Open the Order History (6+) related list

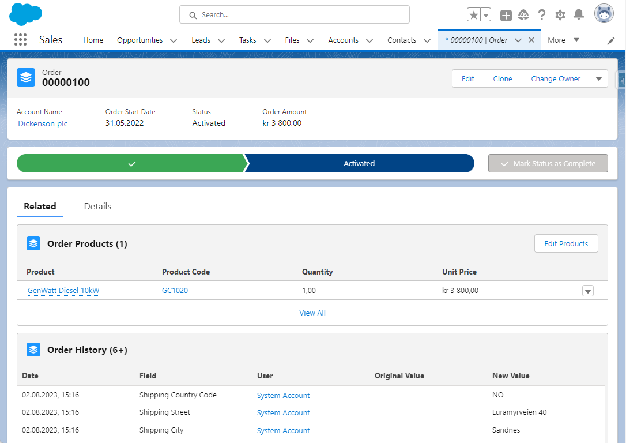tap(87, 350)
